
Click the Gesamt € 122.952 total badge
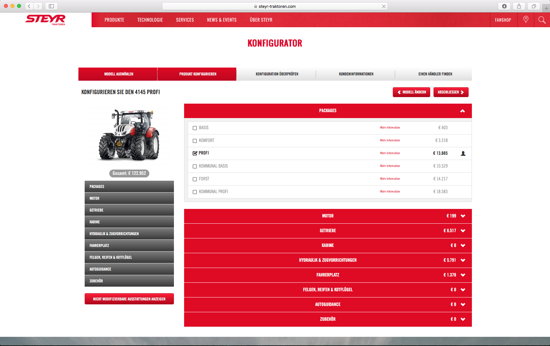[129, 173]
